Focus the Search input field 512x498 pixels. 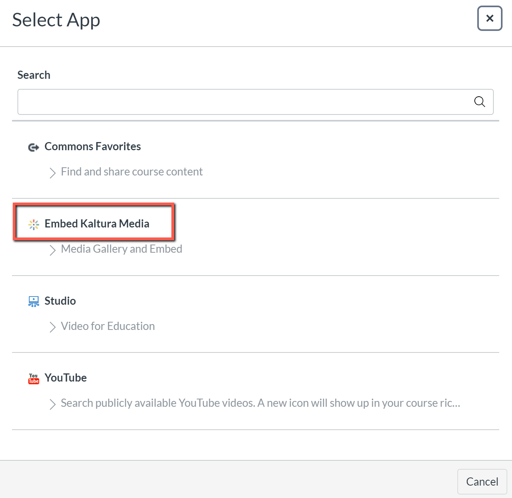[256, 102]
